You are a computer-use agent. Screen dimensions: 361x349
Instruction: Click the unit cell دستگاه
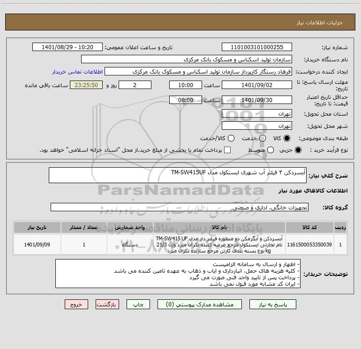tap(130, 245)
